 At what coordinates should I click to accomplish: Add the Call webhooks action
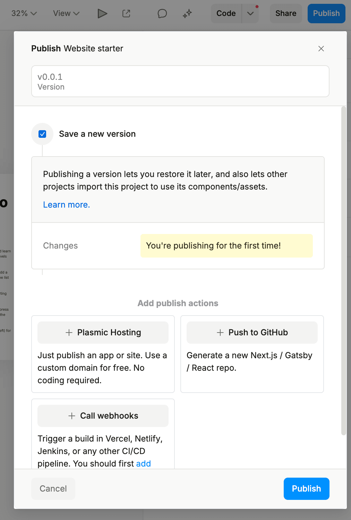click(x=103, y=416)
